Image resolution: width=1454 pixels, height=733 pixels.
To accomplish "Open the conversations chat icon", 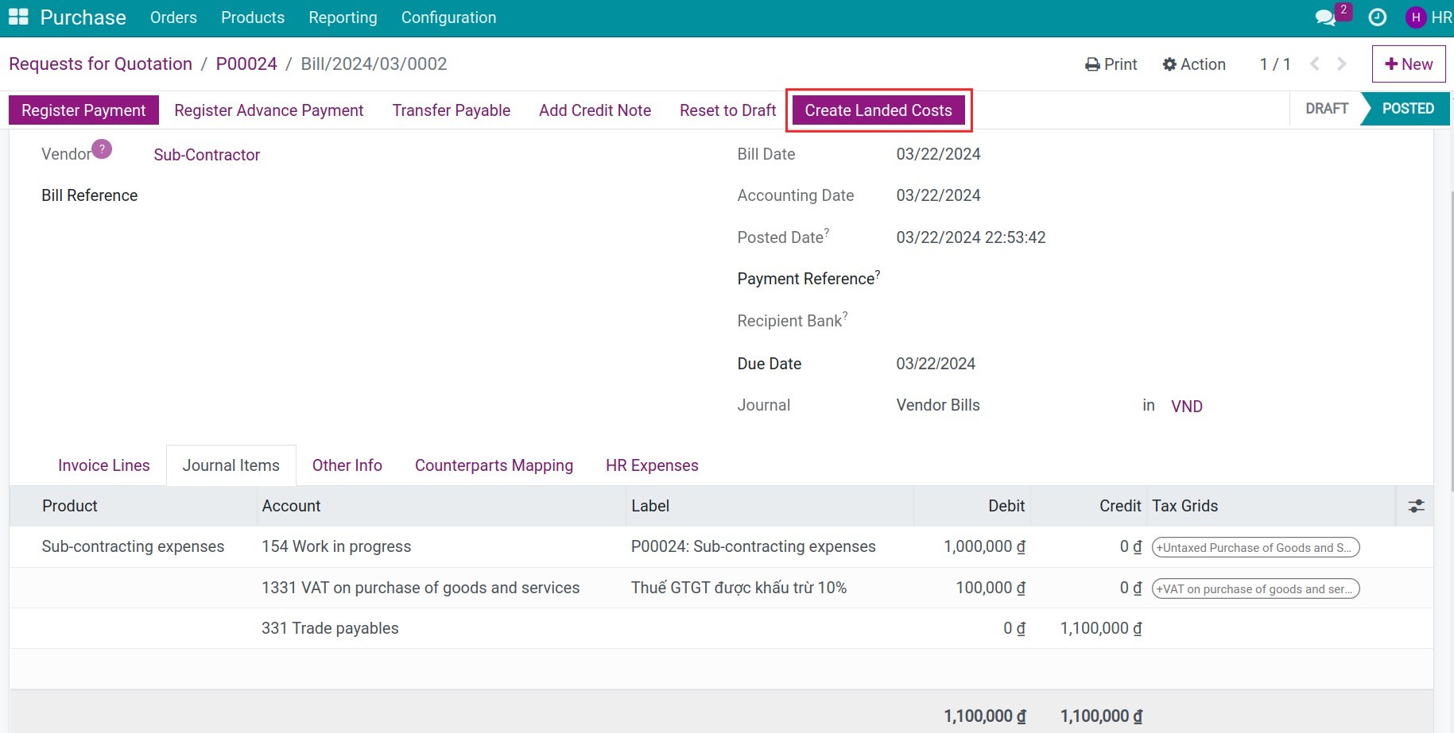I will [1325, 17].
